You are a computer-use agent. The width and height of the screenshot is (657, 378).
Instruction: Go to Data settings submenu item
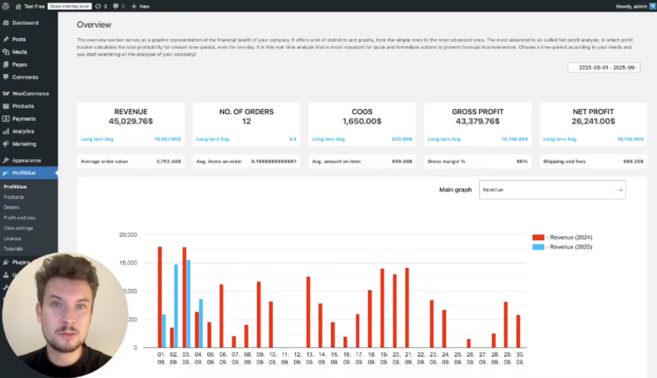(x=18, y=228)
